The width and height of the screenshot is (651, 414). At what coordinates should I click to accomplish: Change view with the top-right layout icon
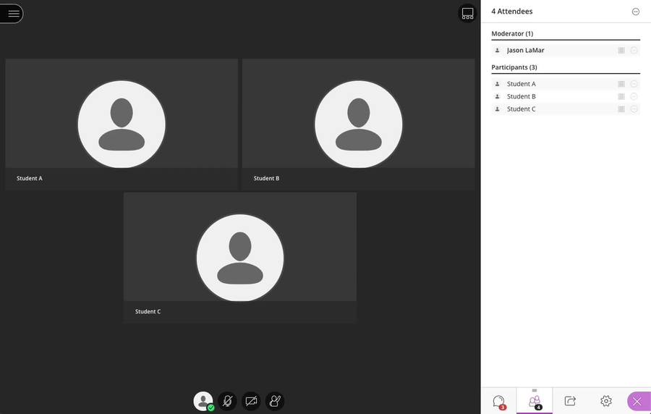467,14
